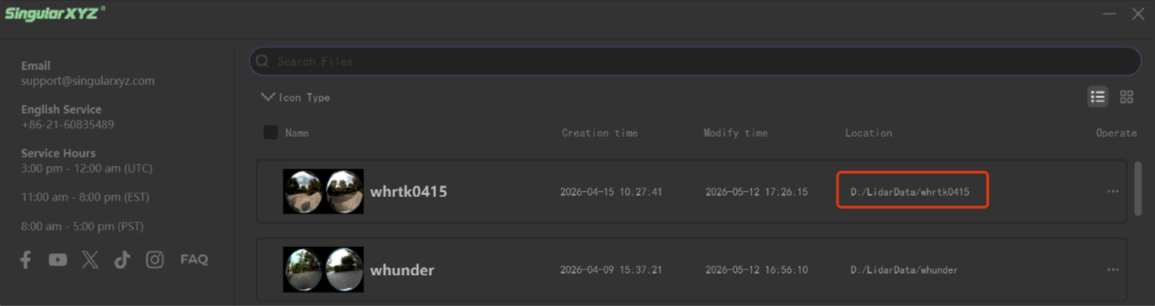Open the X (Twitter) icon
1155x306 pixels.
(90, 259)
